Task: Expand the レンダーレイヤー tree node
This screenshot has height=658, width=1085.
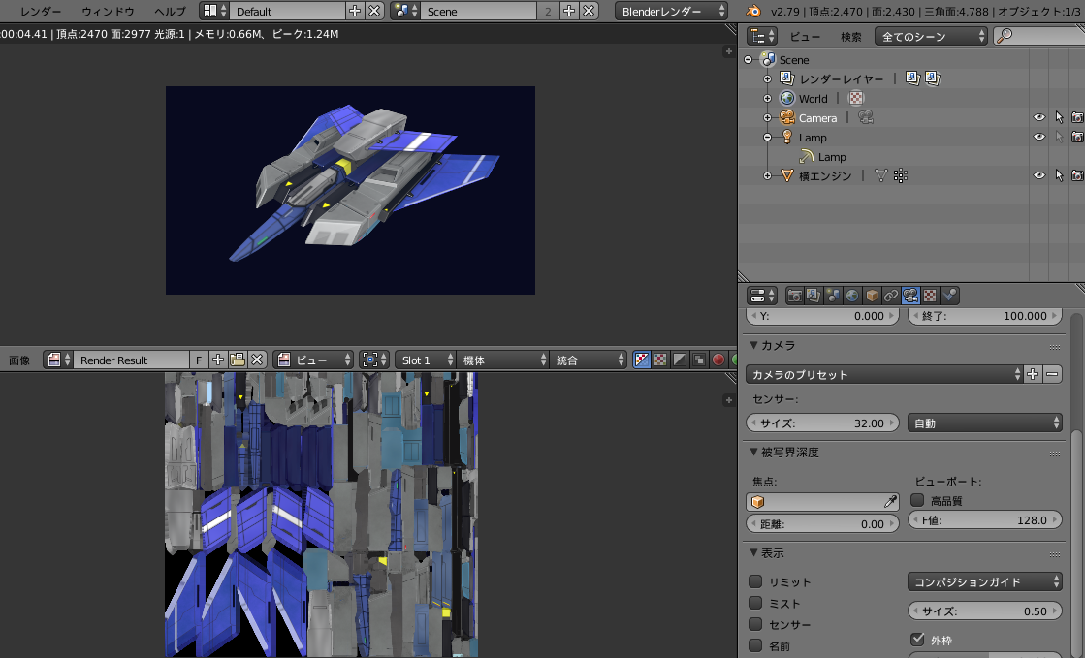Action: tap(767, 78)
